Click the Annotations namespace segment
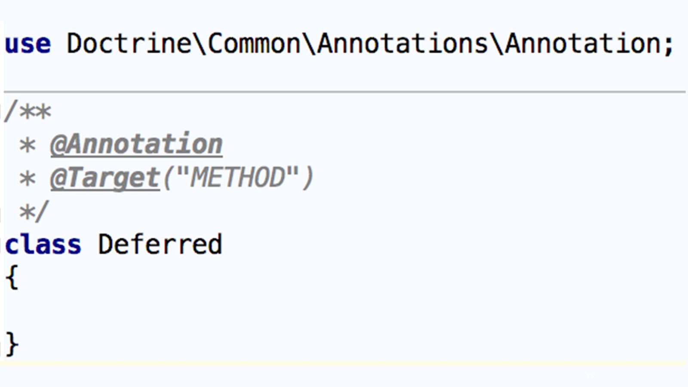This screenshot has height=387, width=688. pos(402,44)
